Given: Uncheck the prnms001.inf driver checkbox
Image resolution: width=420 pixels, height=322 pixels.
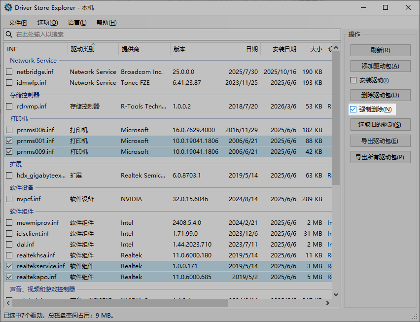Looking at the screenshot, I should pos(9,141).
